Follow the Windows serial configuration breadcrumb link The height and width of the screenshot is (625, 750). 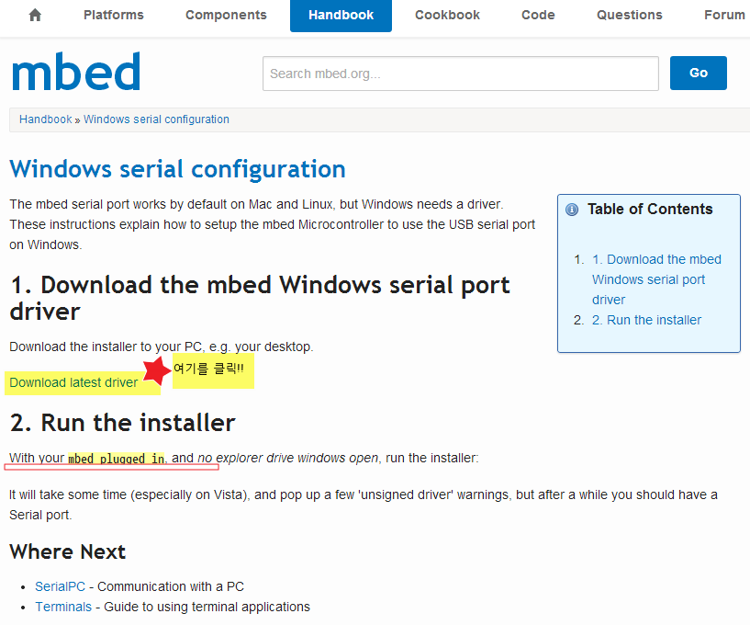[156, 119]
